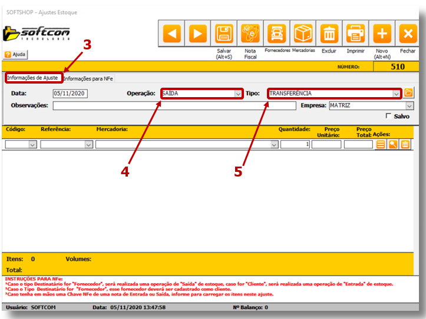The height and width of the screenshot is (319, 426).
Task: Expand the Operação dropdown
Action: coord(237,94)
